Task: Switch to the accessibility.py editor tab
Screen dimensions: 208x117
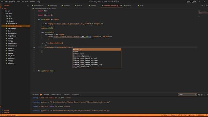Action: tap(38, 6)
